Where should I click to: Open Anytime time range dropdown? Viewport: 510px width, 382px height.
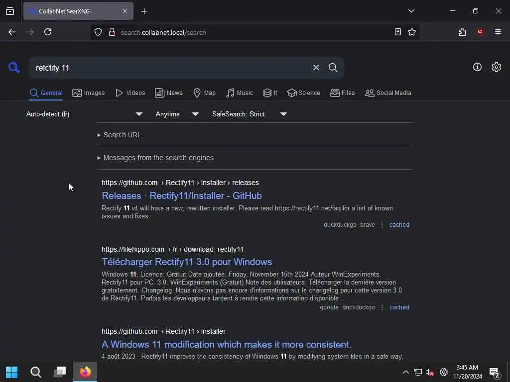[177, 114]
